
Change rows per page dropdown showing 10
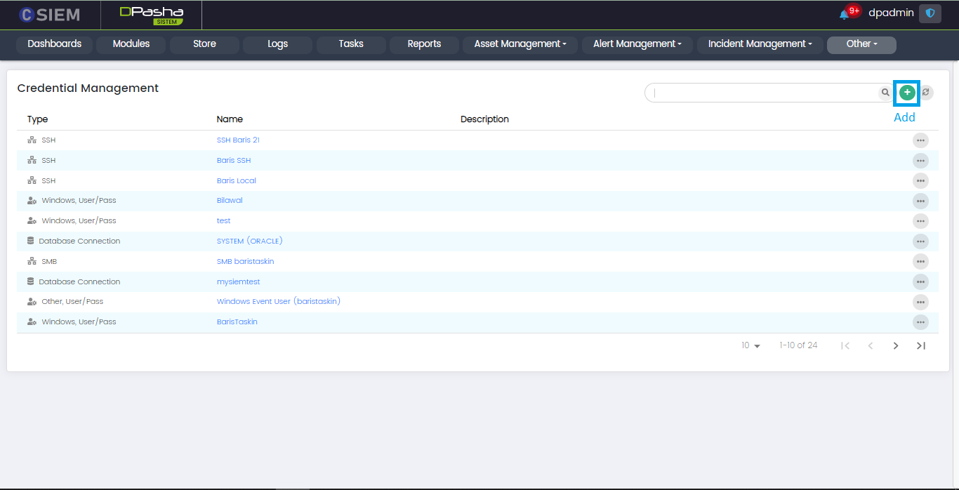(750, 345)
